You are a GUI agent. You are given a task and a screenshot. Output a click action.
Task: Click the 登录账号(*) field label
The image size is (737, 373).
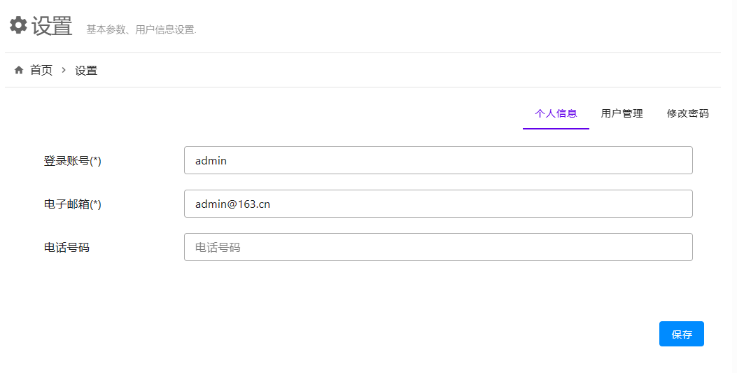pyautogui.click(x=72, y=161)
